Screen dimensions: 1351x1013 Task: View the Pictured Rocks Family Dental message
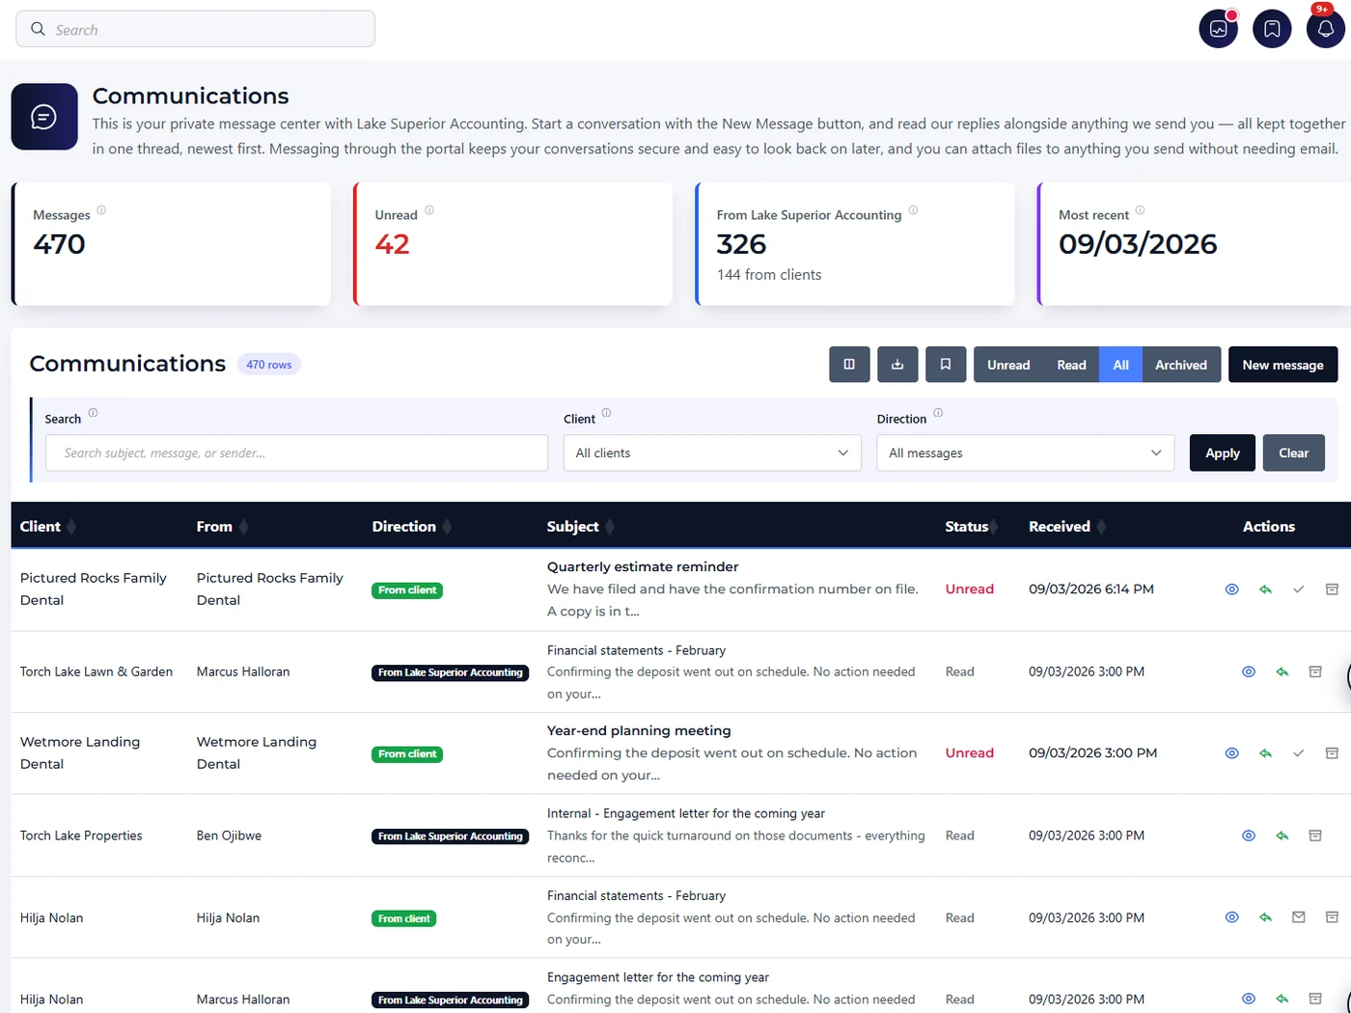1231,589
